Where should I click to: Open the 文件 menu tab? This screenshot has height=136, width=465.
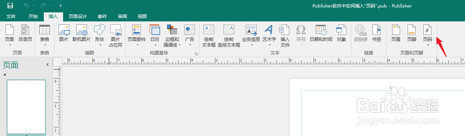(x=11, y=17)
